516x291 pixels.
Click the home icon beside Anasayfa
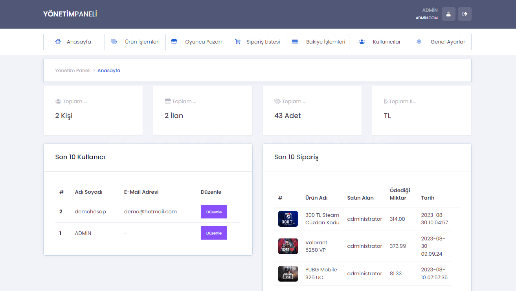point(58,42)
